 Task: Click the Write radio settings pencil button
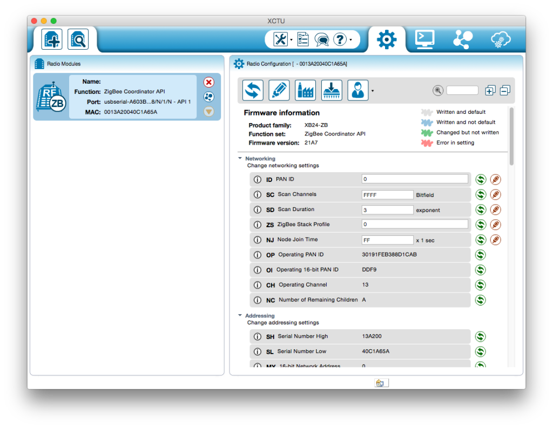point(279,90)
